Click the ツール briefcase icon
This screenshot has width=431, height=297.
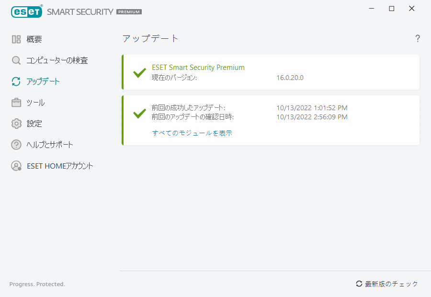point(16,103)
